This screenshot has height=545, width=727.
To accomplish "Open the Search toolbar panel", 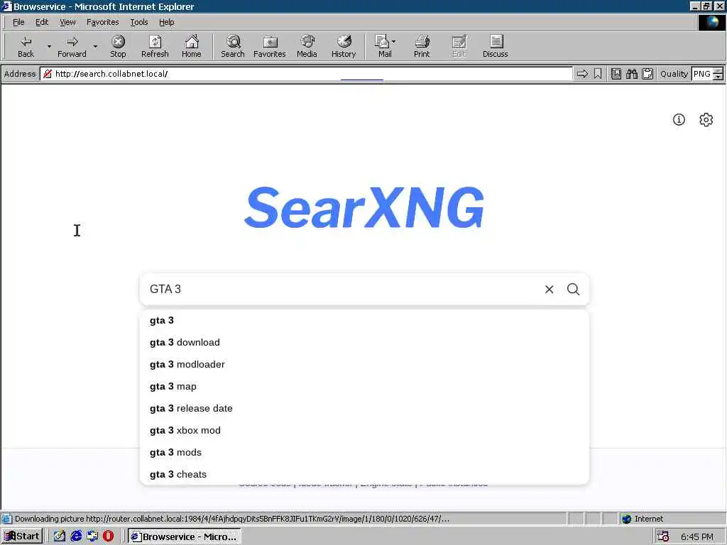I will tap(233, 46).
